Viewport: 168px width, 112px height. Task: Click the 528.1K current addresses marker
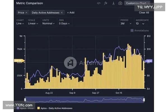[x=19, y=61]
